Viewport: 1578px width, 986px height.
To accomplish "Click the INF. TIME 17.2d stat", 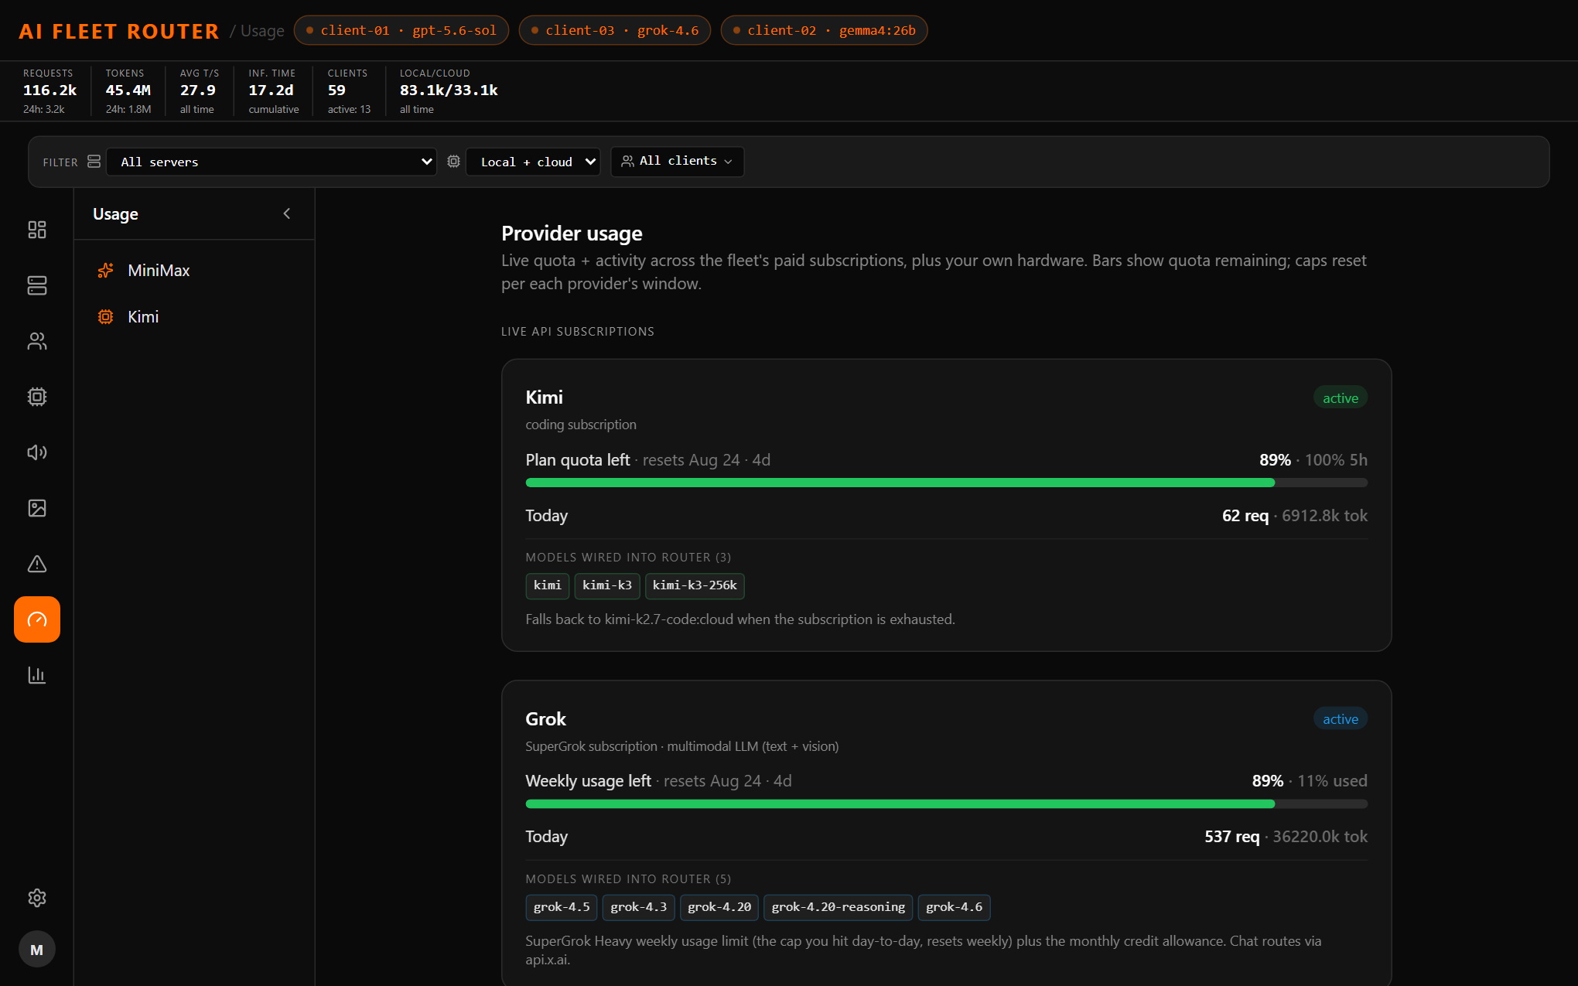I will coord(274,91).
